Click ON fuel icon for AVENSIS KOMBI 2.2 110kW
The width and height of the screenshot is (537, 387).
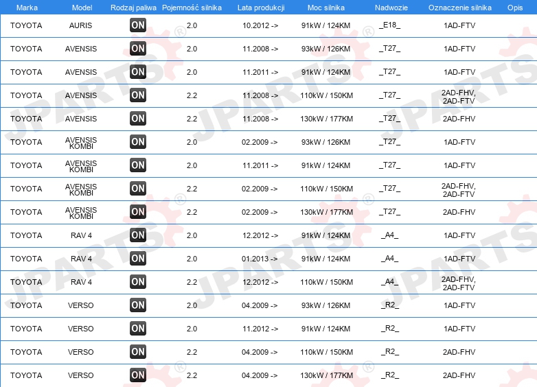(138, 188)
